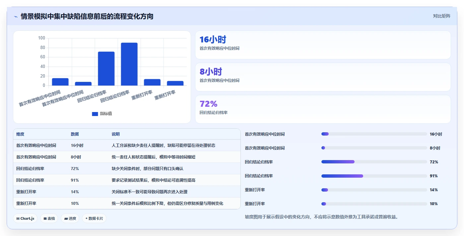Click 回归结论归档率 in the table's 91% row

(30, 180)
